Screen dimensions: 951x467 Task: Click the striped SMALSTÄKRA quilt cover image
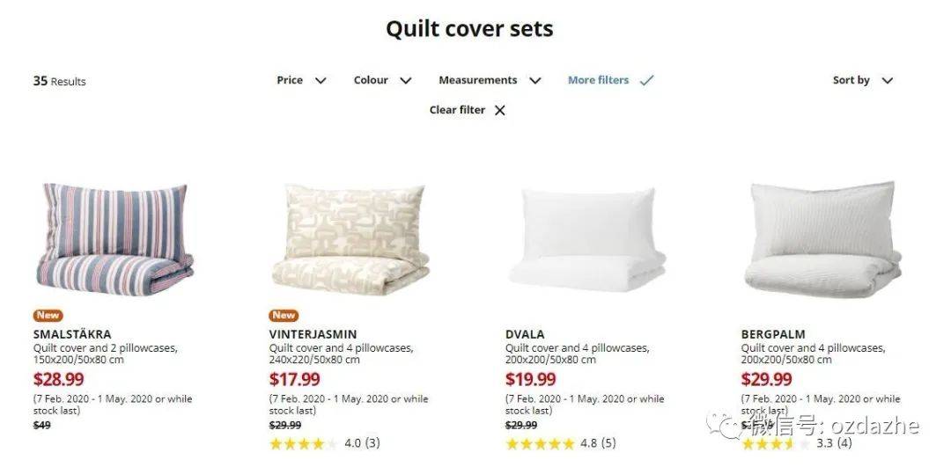pos(114,239)
